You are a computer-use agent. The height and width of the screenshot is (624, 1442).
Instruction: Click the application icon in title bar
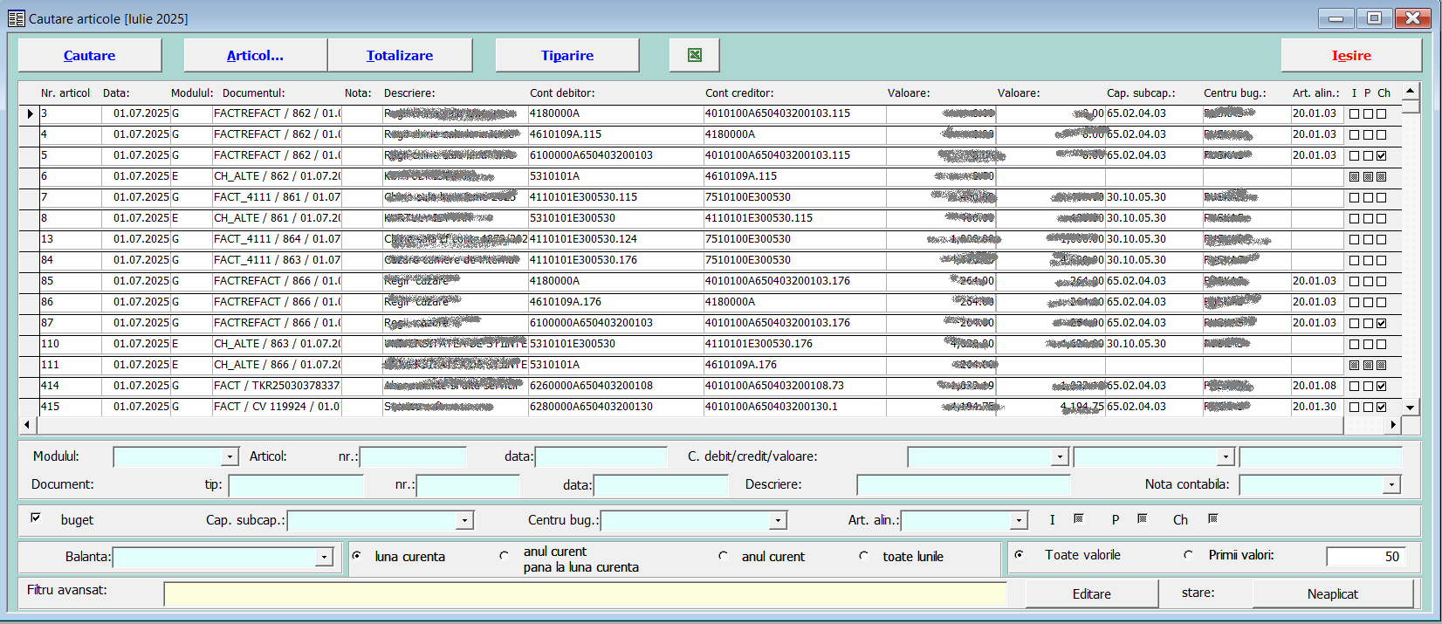coord(16,18)
